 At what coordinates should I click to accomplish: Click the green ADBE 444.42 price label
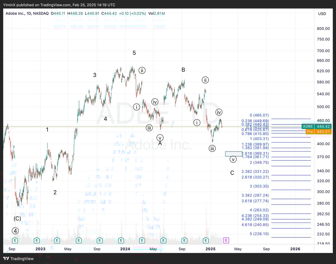(x=316, y=127)
